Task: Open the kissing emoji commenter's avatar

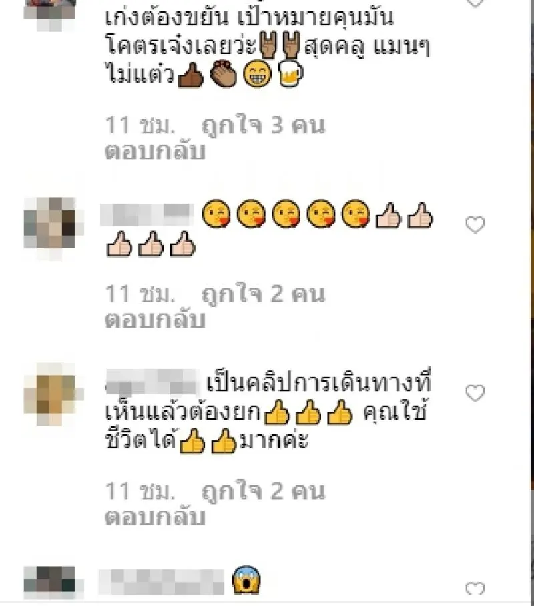Action: 53,226
